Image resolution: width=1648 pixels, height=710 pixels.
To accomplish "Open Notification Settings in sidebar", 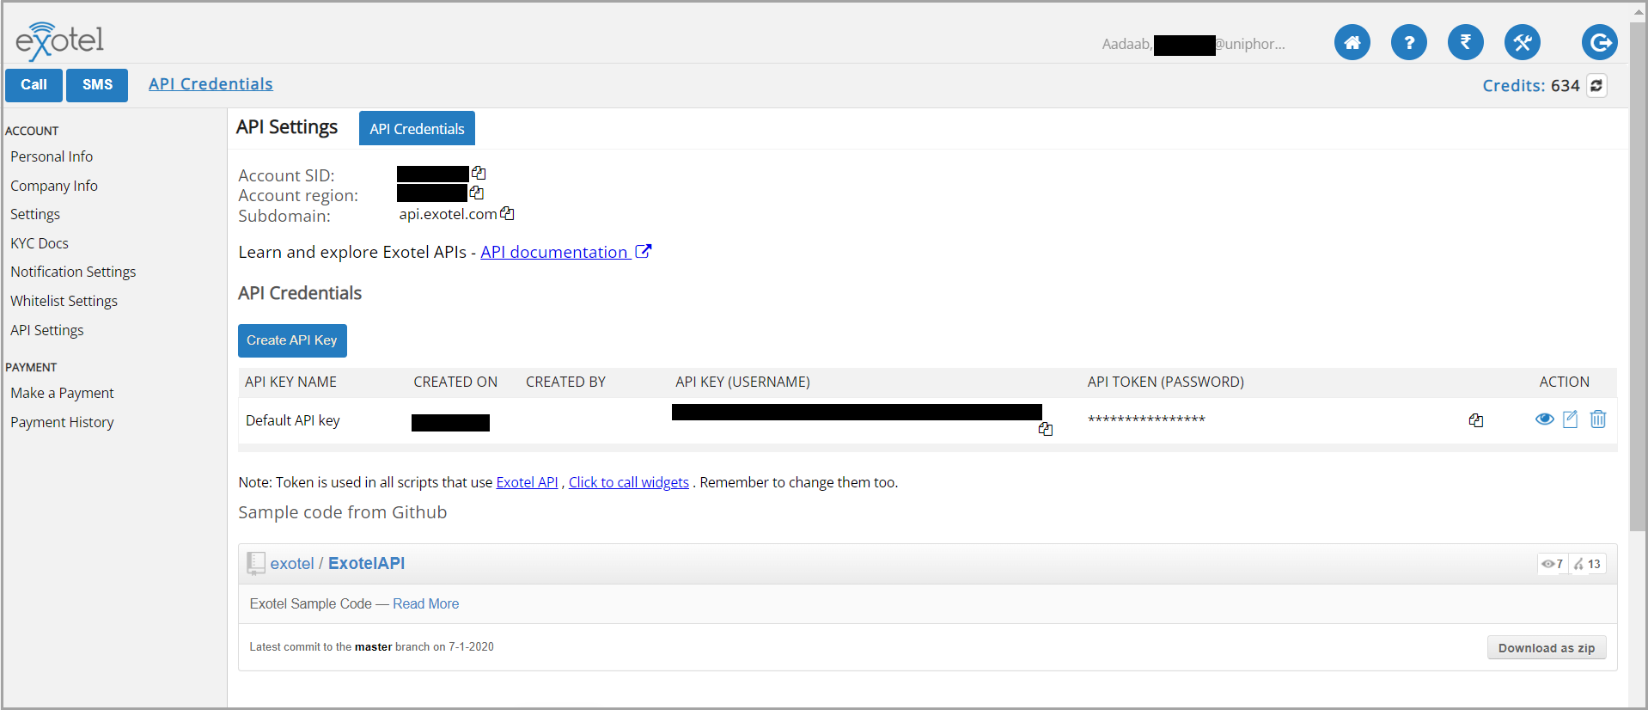I will coord(73,272).
